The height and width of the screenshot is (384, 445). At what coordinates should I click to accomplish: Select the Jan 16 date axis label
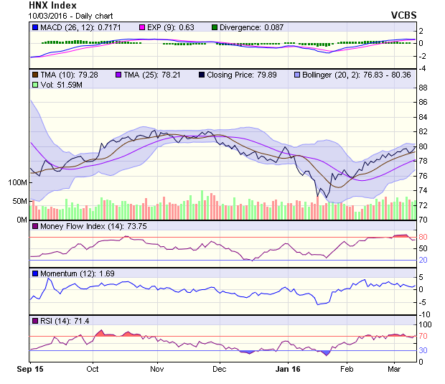[288, 368]
